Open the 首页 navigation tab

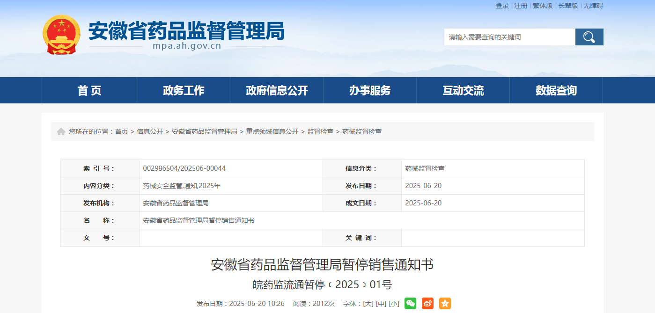click(x=89, y=90)
